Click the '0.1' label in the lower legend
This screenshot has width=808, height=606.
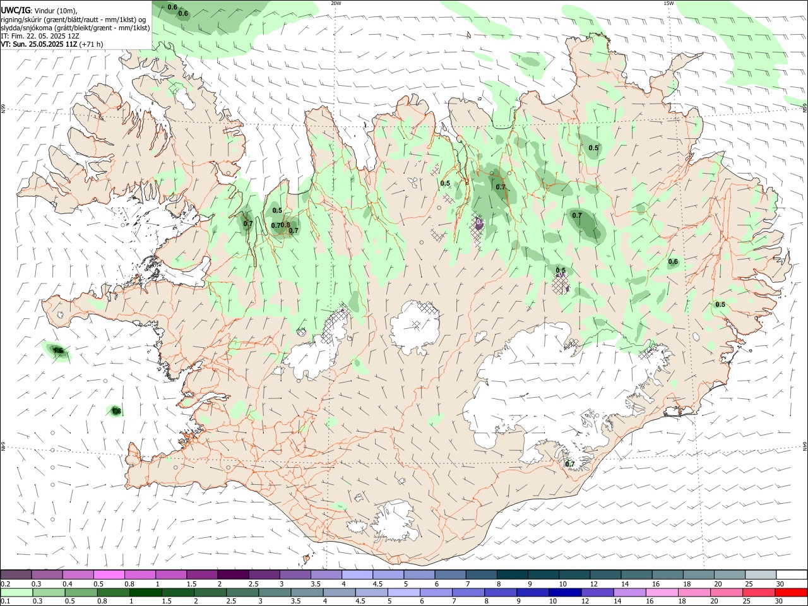point(6,602)
